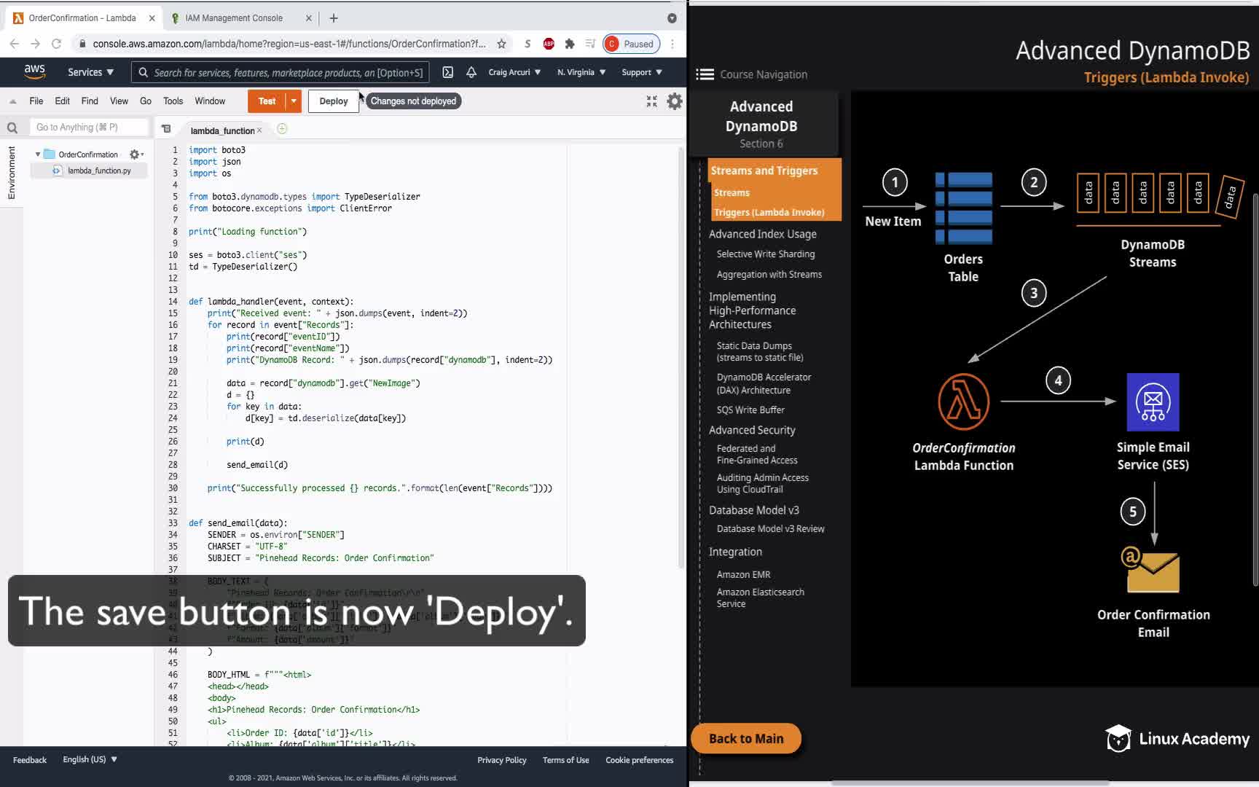Viewport: 1259px width, 787px height.
Task: Click the Deploy button
Action: [334, 101]
